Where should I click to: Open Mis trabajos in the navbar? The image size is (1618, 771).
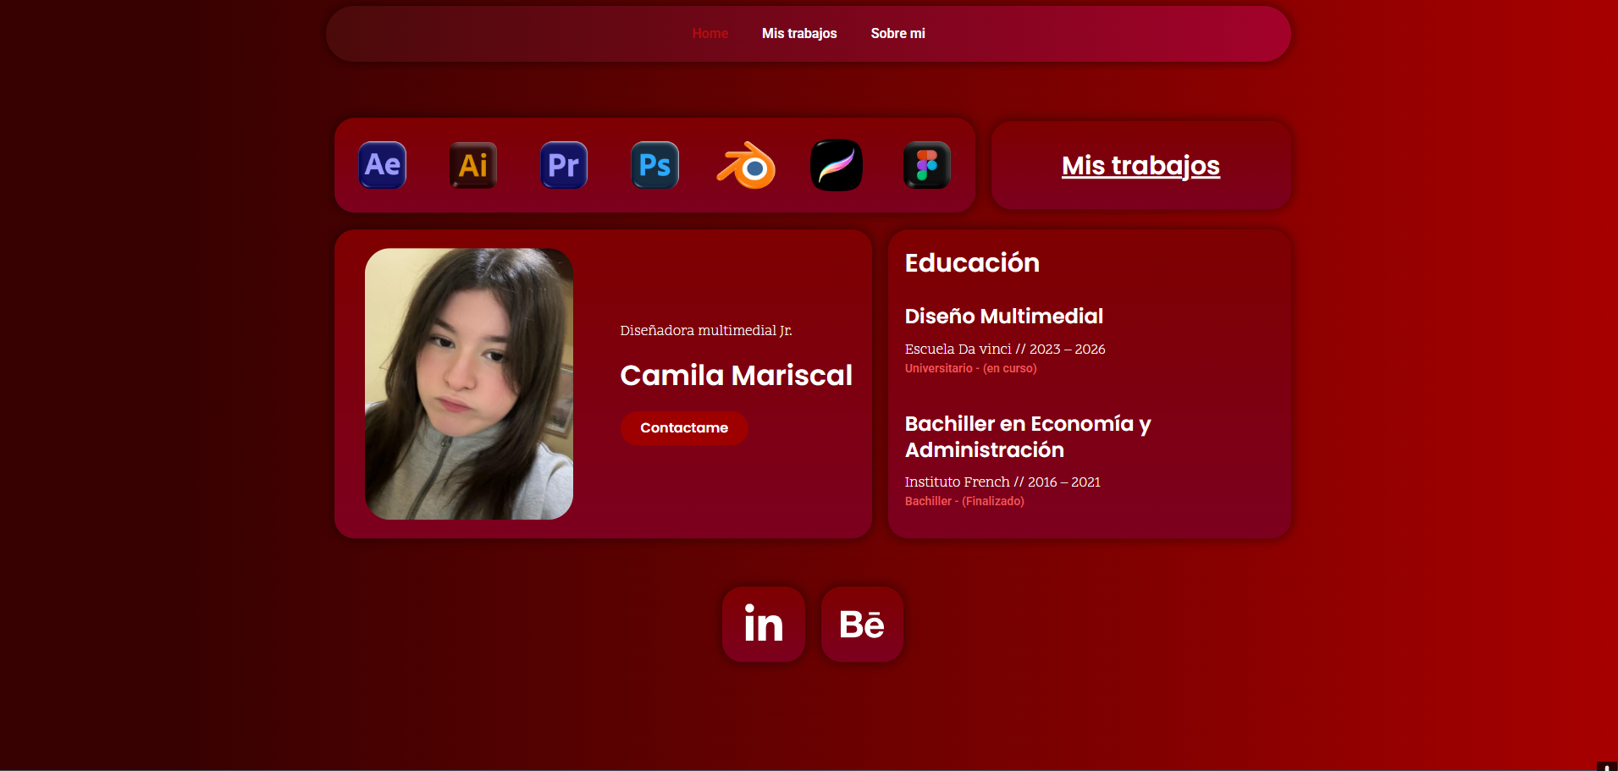pyautogui.click(x=799, y=34)
